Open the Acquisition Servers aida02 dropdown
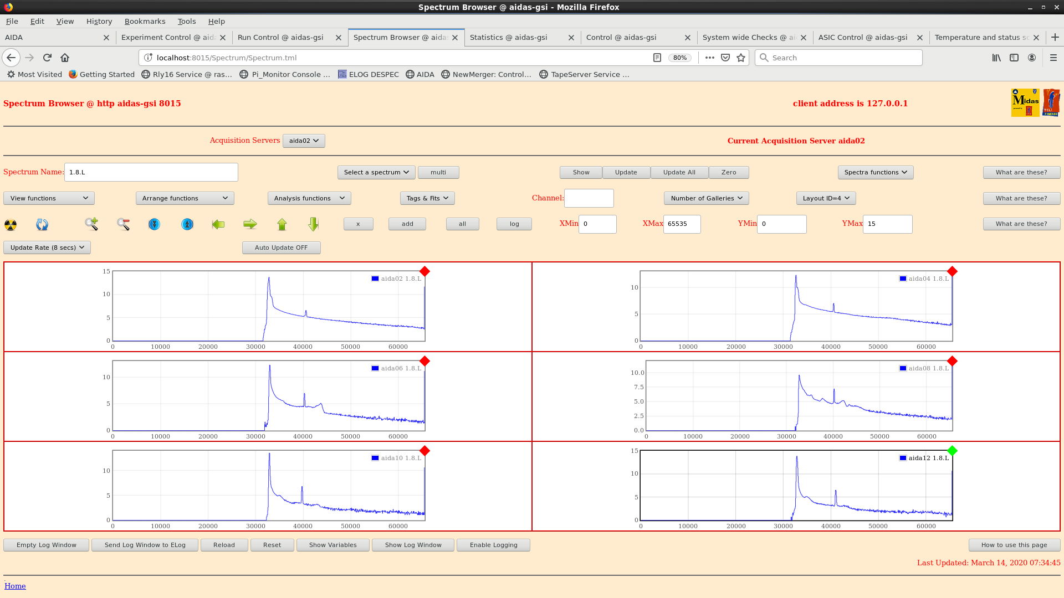The image size is (1064, 598). (304, 141)
